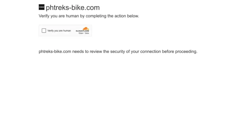Click the word "human" in the instruction line
The height and width of the screenshot is (125, 239).
(x=72, y=16)
